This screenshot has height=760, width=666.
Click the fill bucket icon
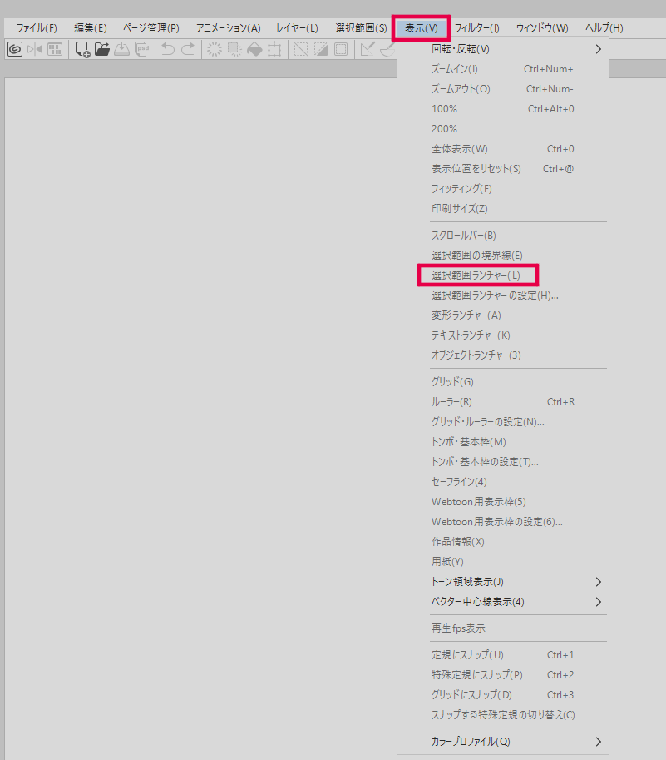click(254, 49)
